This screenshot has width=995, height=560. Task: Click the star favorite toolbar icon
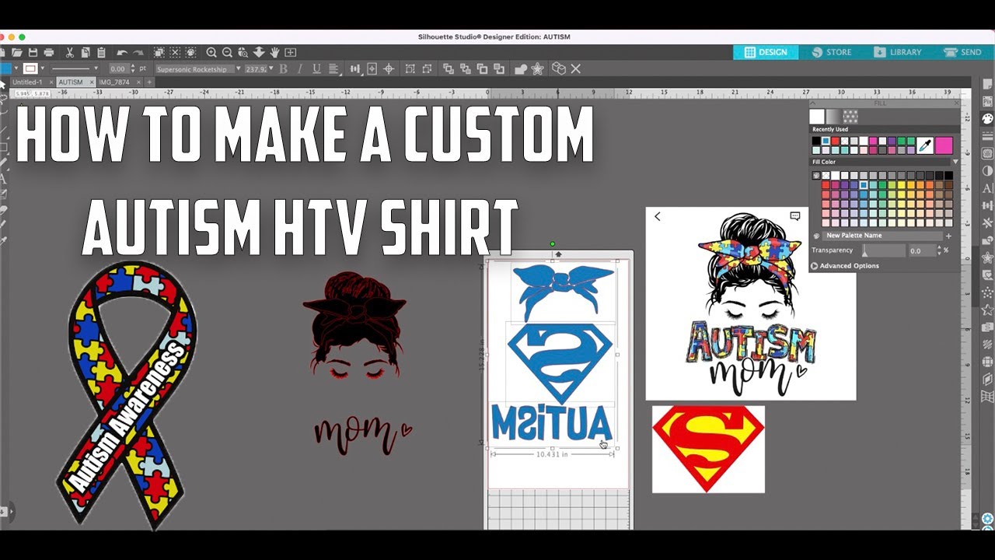point(537,68)
